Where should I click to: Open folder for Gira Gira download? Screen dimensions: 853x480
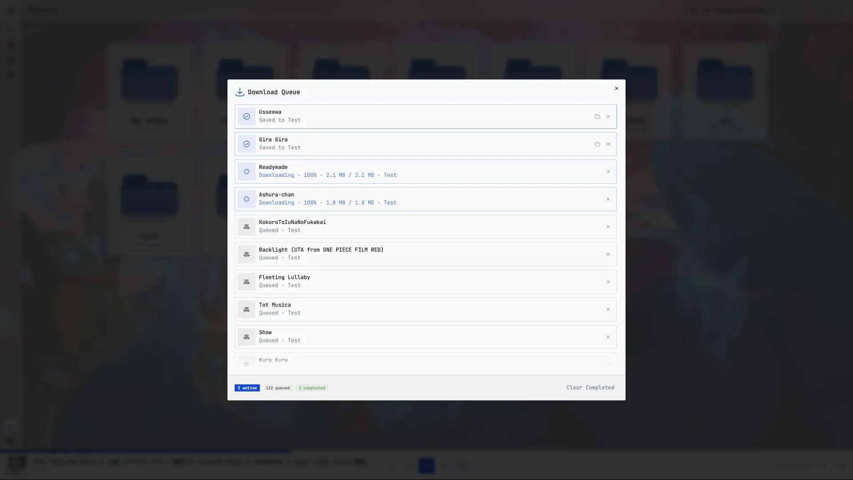[x=597, y=144]
